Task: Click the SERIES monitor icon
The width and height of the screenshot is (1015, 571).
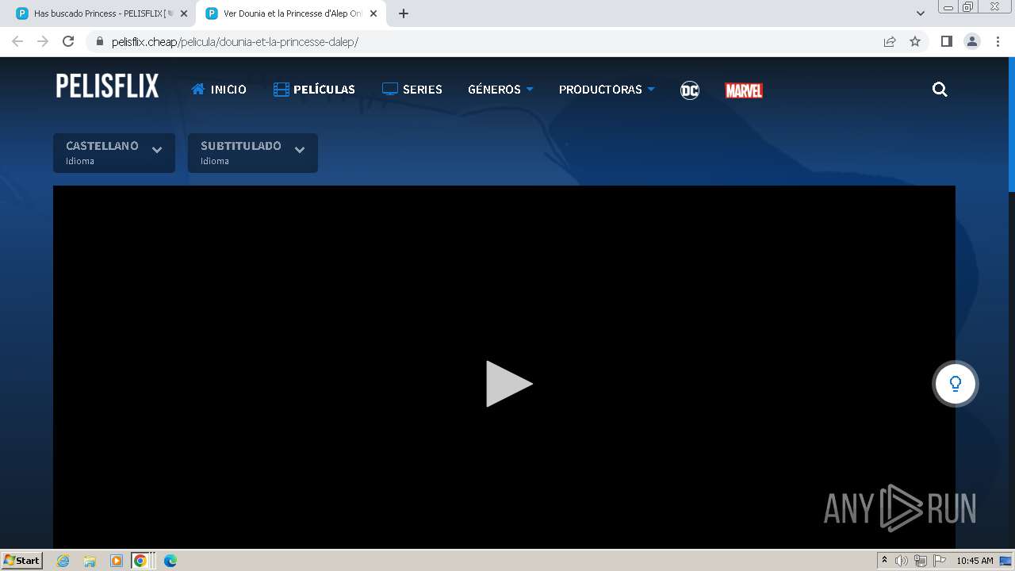Action: click(x=389, y=90)
